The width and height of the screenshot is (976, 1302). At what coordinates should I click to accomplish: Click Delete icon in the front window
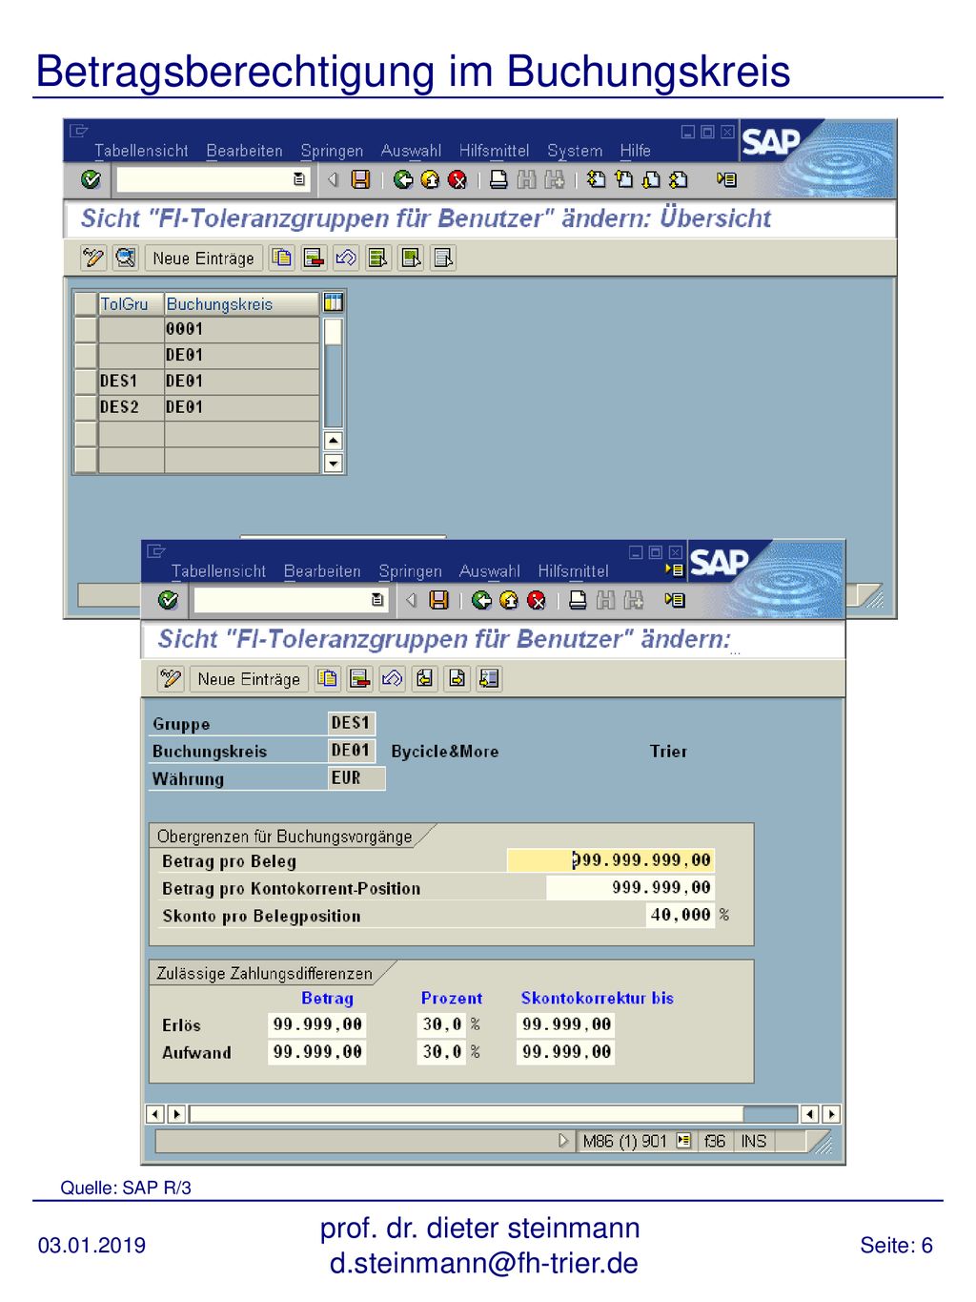click(359, 678)
